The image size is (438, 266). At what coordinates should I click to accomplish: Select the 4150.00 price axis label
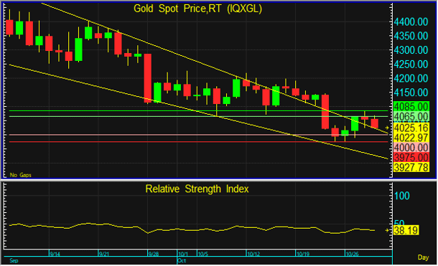[411, 92]
